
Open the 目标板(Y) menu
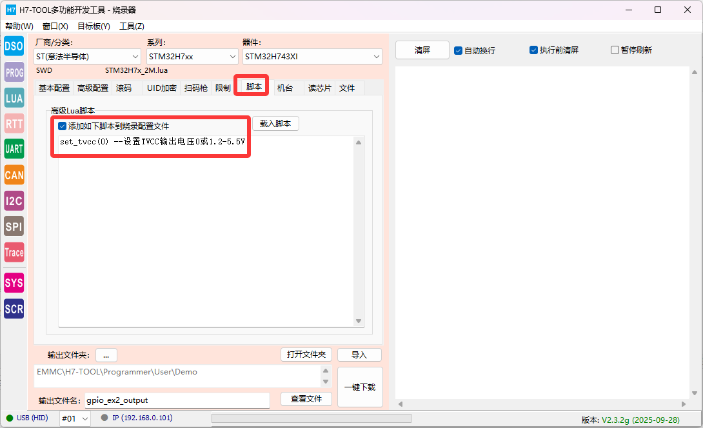coord(94,26)
